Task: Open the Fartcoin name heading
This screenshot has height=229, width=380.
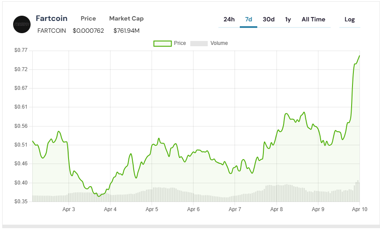Action: point(52,18)
